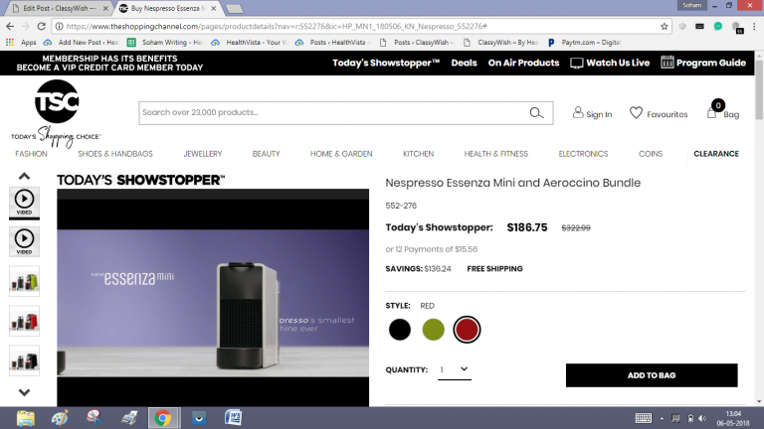Screen dimensions: 764x429
Task: Click the Add to Bag button
Action: [652, 375]
